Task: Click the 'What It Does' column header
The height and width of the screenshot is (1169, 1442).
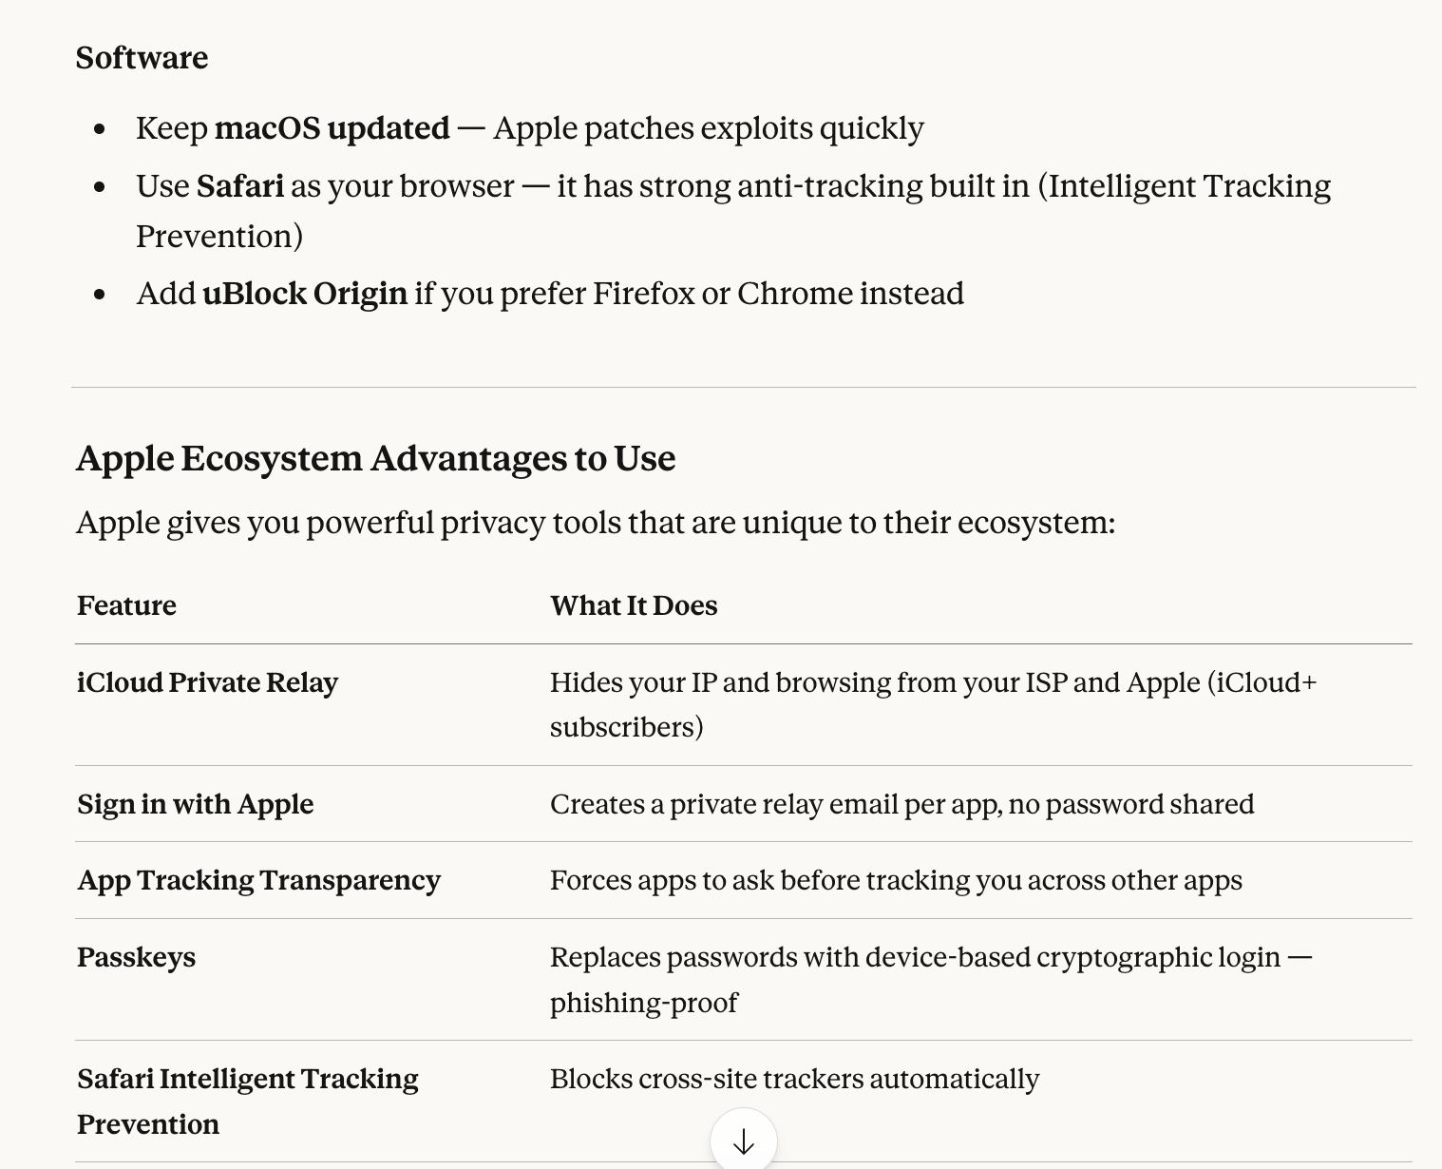Action: pyautogui.click(x=634, y=606)
